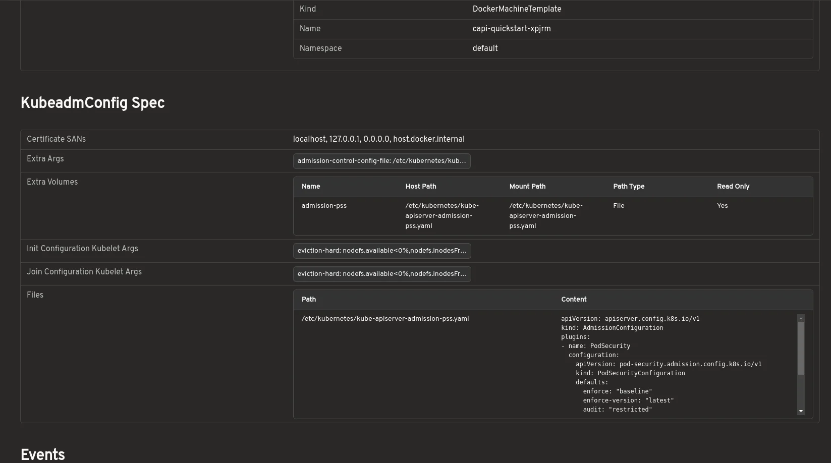Click the Read Only column header
Viewport: 831px width, 463px height.
733,186
